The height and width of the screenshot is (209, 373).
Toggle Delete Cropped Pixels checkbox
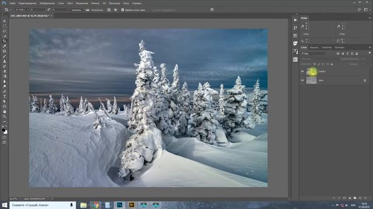pos(122,10)
